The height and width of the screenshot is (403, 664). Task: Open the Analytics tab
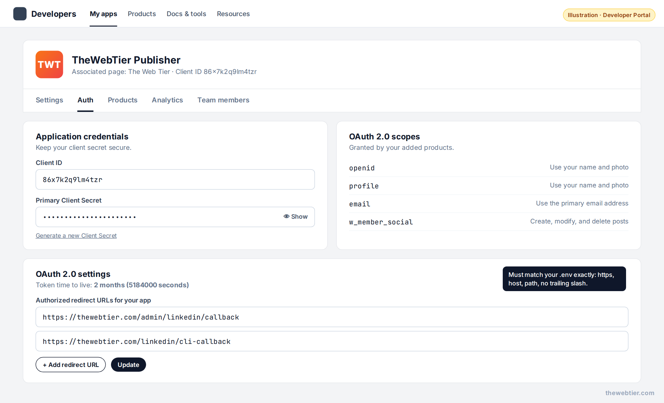(167, 100)
